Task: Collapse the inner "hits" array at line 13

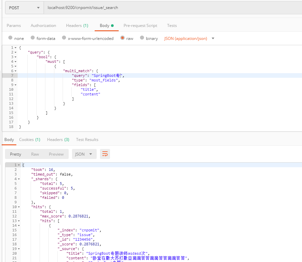Action: point(19,221)
